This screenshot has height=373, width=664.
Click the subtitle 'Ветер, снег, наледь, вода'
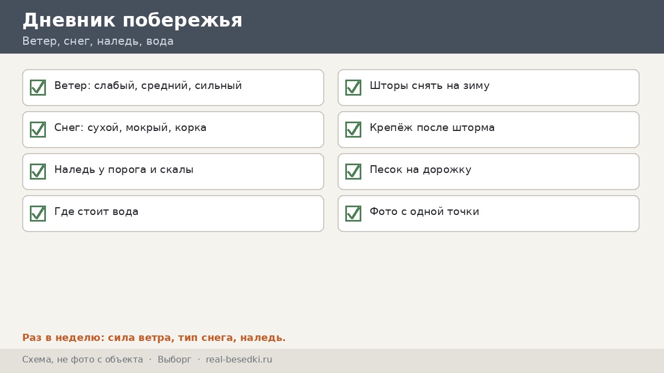coord(98,41)
